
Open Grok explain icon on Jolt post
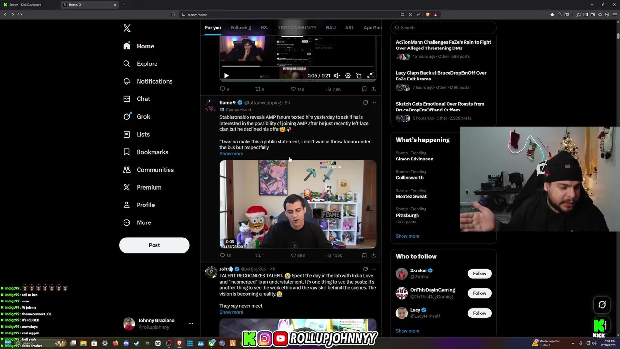tap(365, 269)
